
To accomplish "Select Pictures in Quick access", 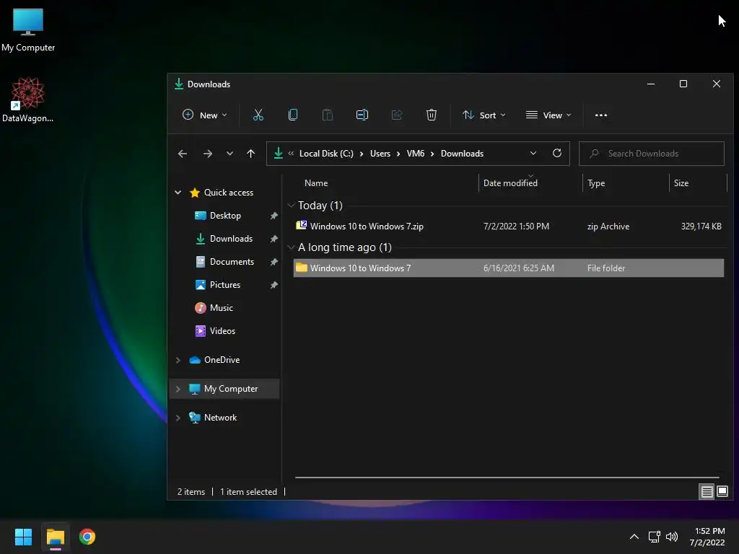I will (x=225, y=284).
